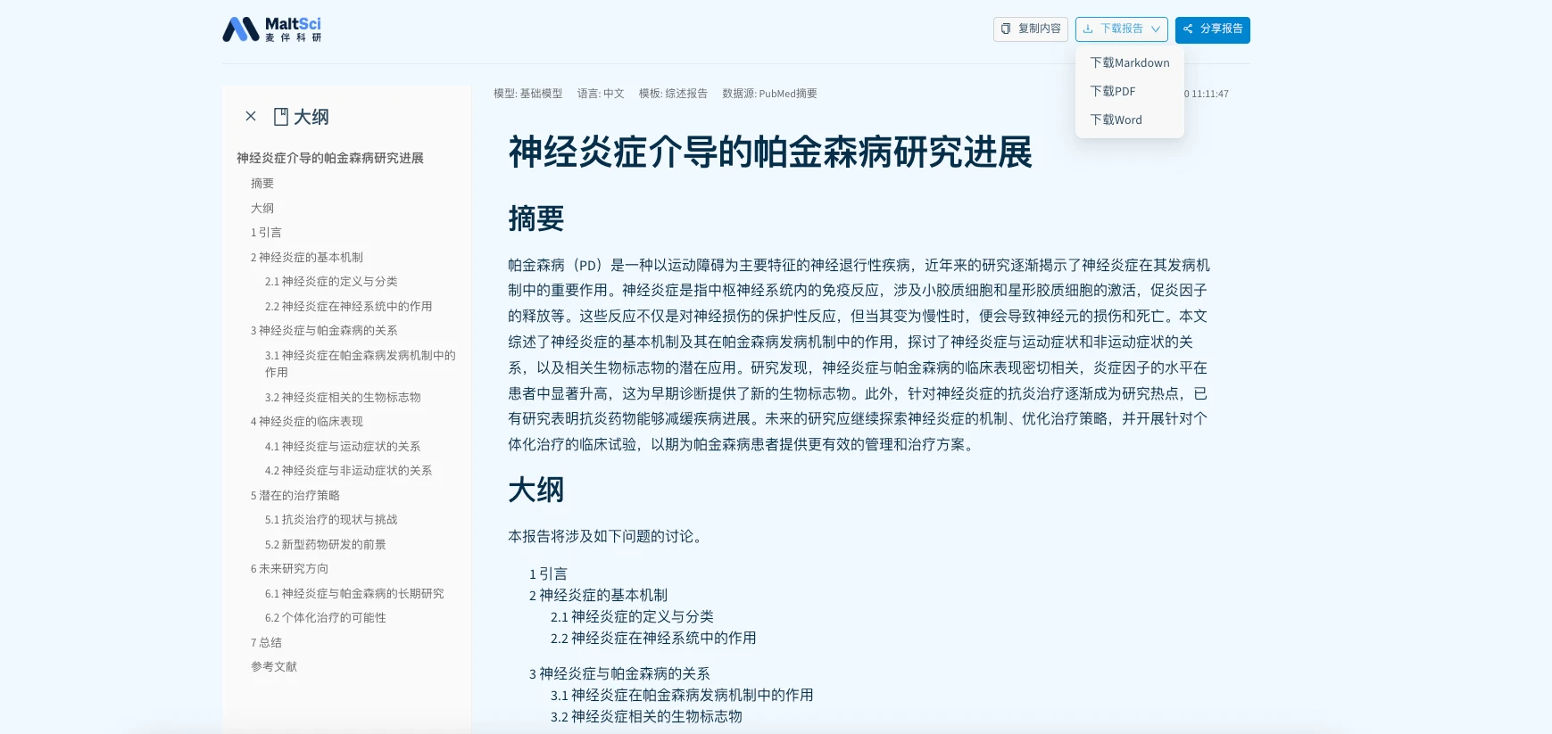Click the copy icon in 复制内容 button
Viewport: 1552px width, 734px height.
pyautogui.click(x=1006, y=29)
